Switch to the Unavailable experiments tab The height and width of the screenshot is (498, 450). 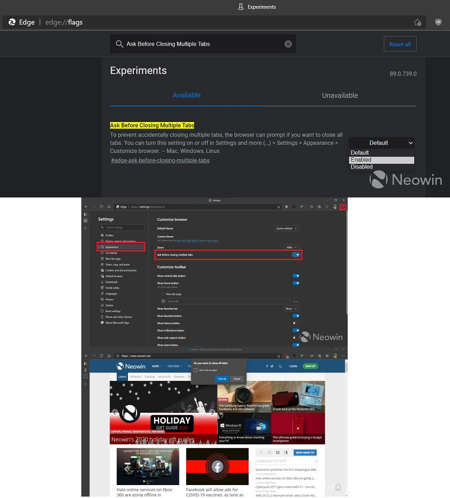click(340, 95)
